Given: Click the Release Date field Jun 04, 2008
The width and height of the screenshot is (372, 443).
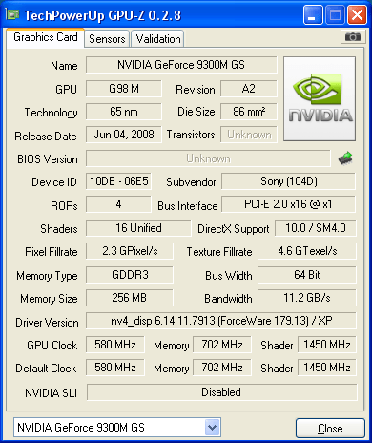Looking at the screenshot, I should point(124,135).
